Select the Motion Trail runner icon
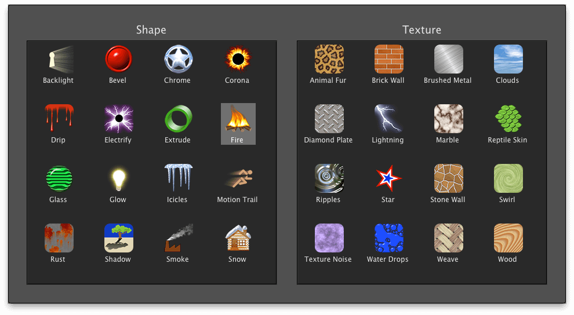Screen dimensions: 574x315 click(x=237, y=179)
